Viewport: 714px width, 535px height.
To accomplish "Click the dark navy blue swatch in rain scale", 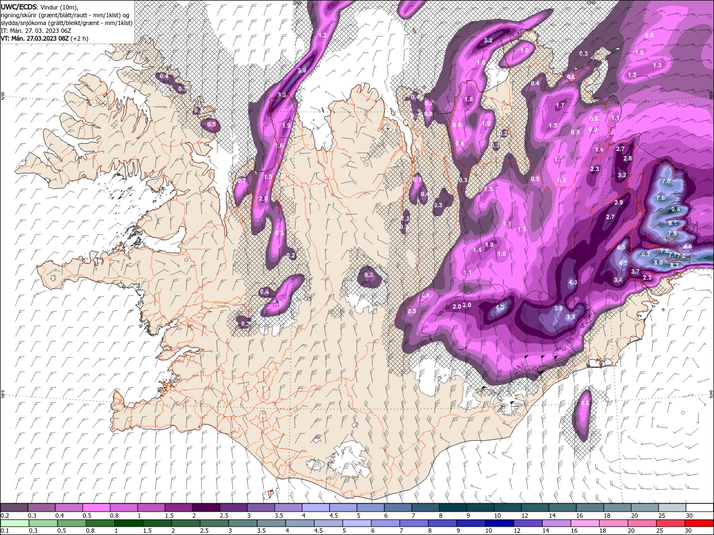I will click(x=498, y=523).
